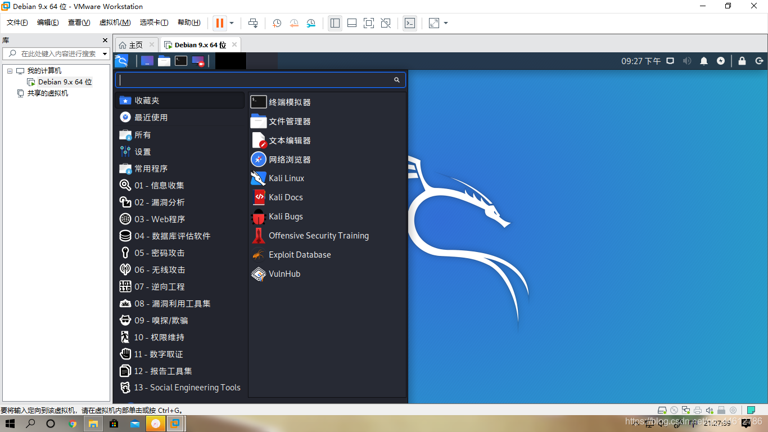Collapse the 我的计算机 tree node
This screenshot has height=432, width=768.
click(9, 70)
